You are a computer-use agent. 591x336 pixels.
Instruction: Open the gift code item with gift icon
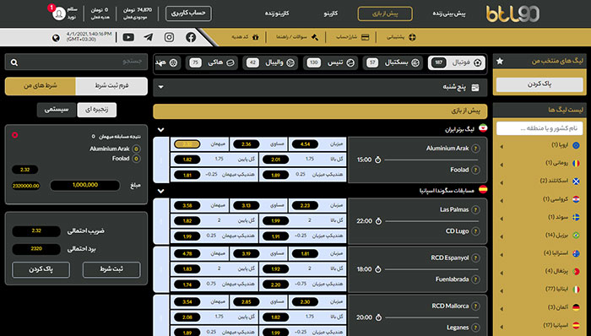[245, 37]
